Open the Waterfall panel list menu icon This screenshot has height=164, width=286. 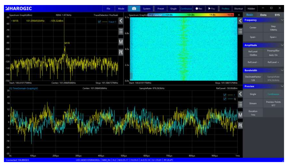coord(240,31)
